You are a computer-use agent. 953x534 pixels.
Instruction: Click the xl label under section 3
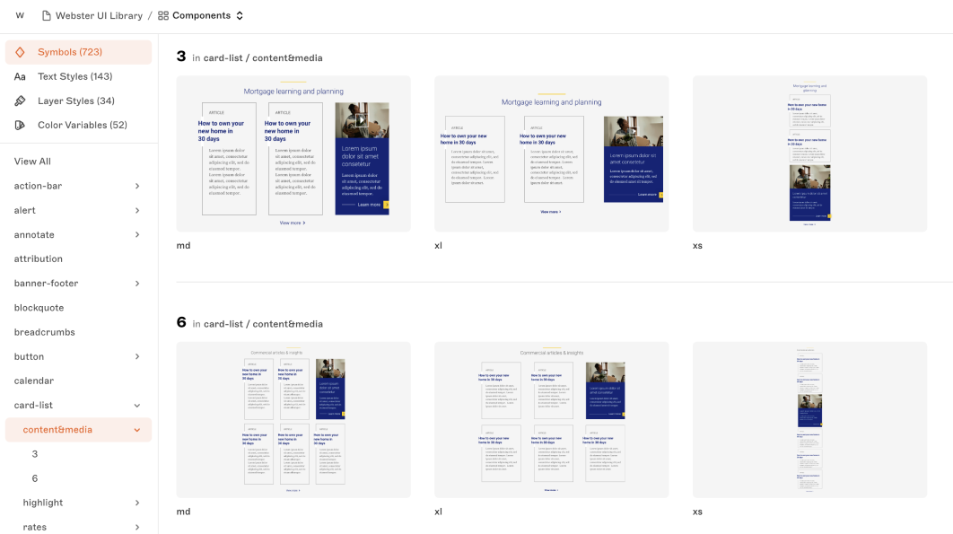(438, 246)
